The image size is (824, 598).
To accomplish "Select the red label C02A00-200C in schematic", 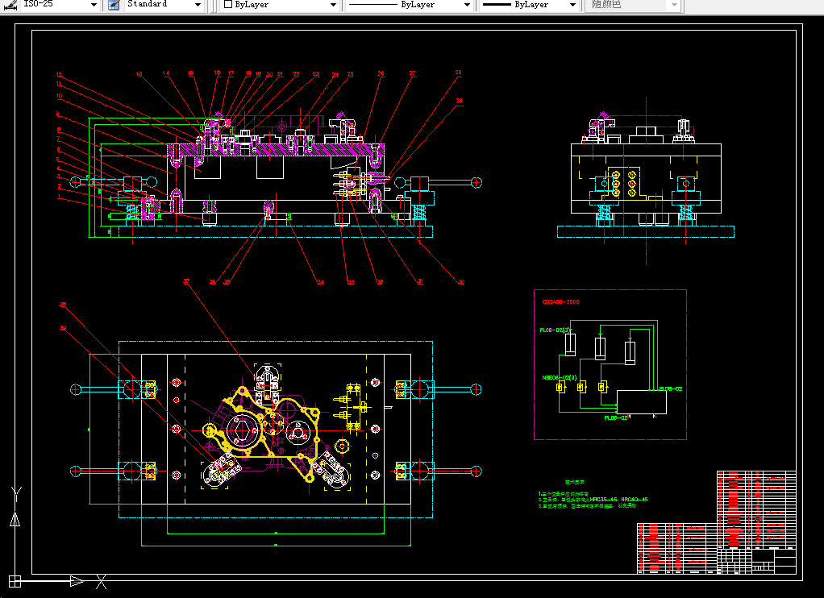I will (x=560, y=302).
